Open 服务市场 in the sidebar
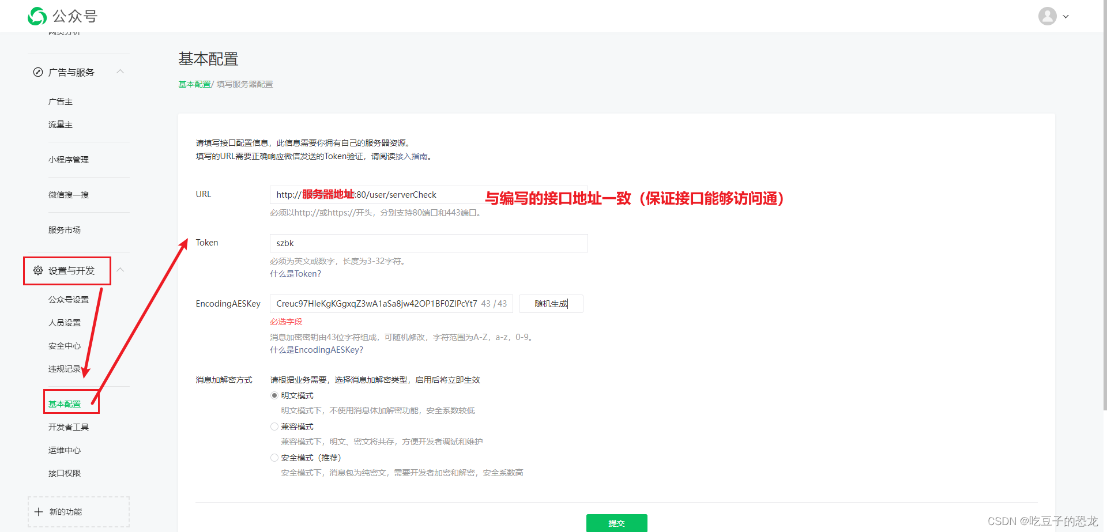The height and width of the screenshot is (532, 1107). pos(65,230)
